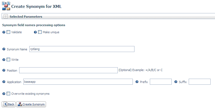Click the Create Synonym button
215x110 pixels.
[31, 104]
